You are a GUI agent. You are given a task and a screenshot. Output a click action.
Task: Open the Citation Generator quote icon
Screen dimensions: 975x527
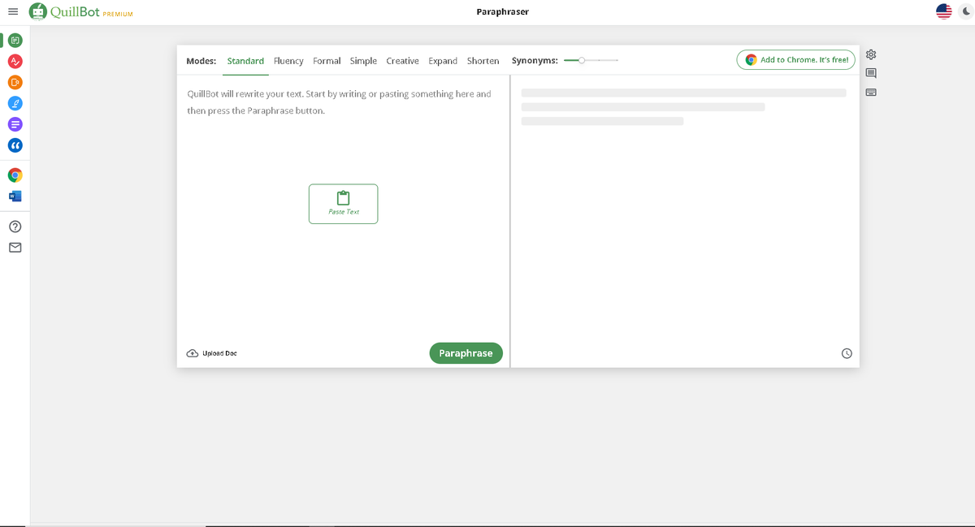pos(15,145)
